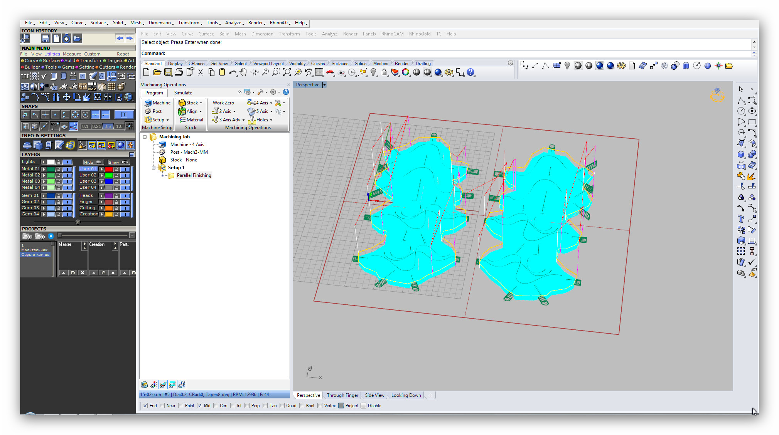Image resolution: width=779 pixels, height=435 pixels.
Task: Click the Print icon in Standard toolbar
Action: [179, 72]
